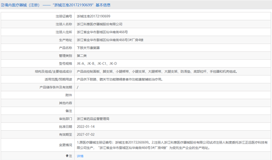The height and width of the screenshot is (160, 272).
Task: Click expiry date 2027-07-02
Action: point(86,135)
